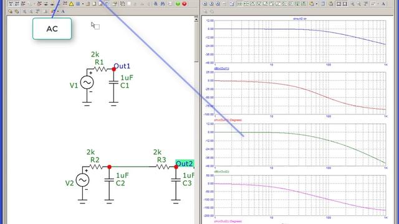The width and height of the screenshot is (399, 224).
Task: Select resistor R1 in the schematic
Action: (x=101, y=69)
